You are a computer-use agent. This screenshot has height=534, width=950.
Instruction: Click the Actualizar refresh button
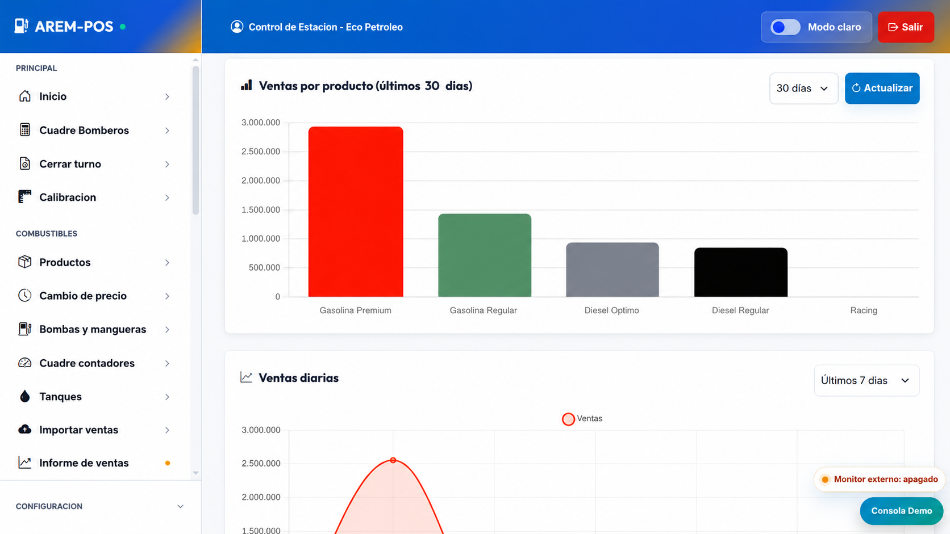(x=882, y=88)
